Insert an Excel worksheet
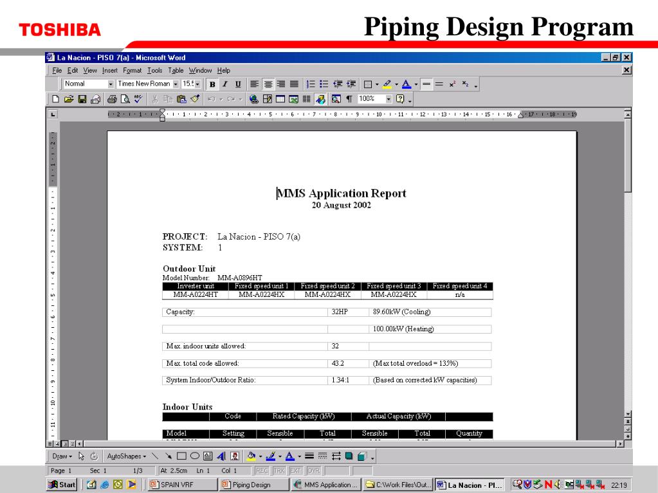This screenshot has height=493, width=658. pos(294,99)
